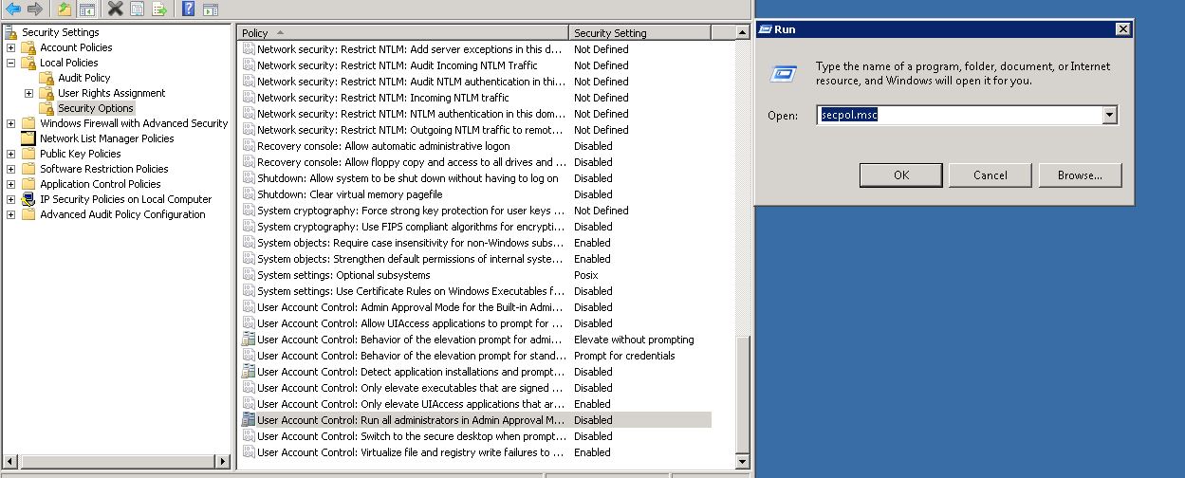This screenshot has width=1185, height=478.
Task: Click the Account Policies folder icon
Action: 28,47
